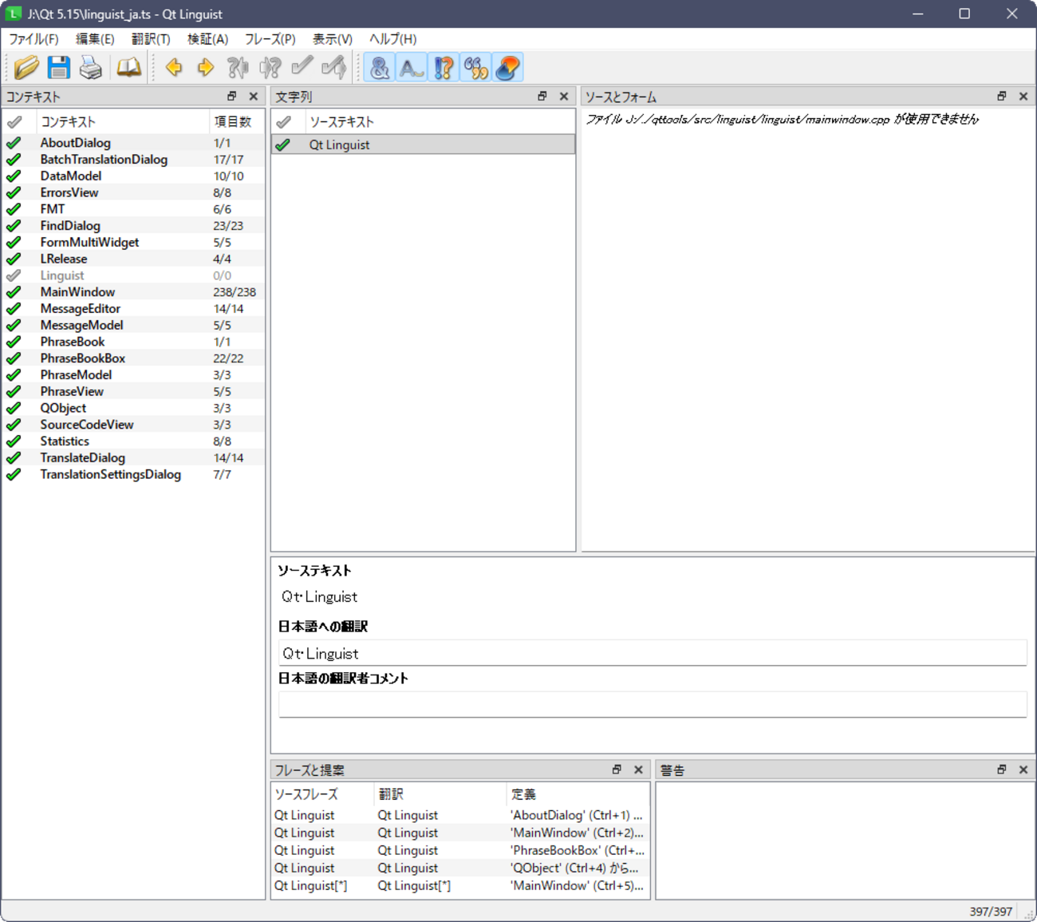Screen dimensions: 1037x922
Task: Pick the phrase suggestion defined in 'AboutDialog' (Ctrl+1)
Action: (461, 815)
